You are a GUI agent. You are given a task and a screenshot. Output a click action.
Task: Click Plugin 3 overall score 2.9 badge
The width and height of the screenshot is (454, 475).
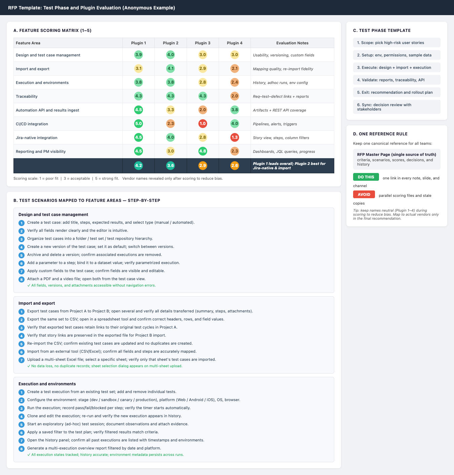click(x=203, y=166)
